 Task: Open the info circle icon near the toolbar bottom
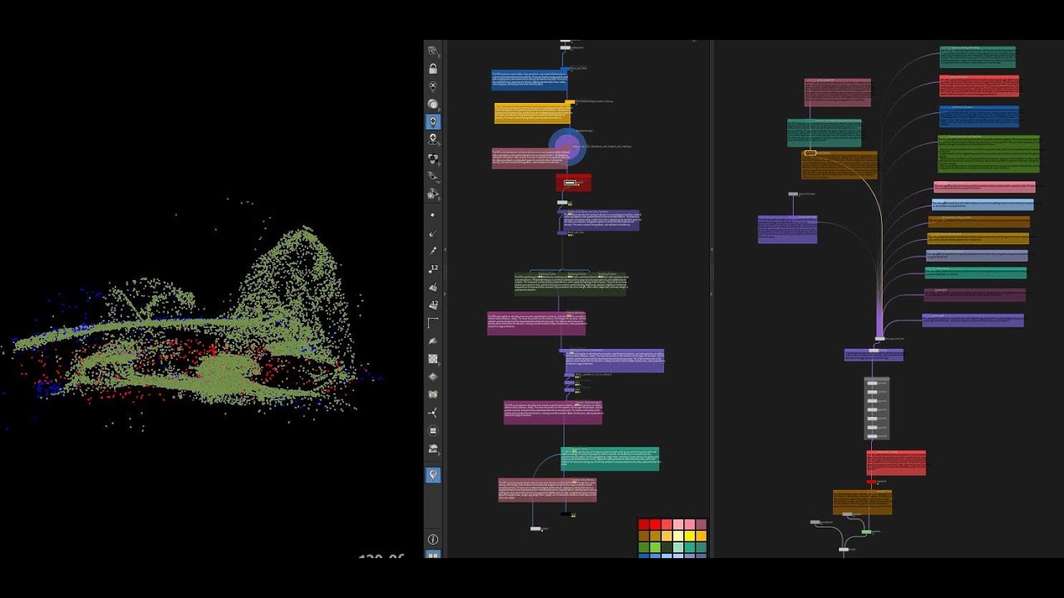click(x=433, y=539)
